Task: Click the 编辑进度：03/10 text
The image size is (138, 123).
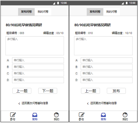Action: [53, 33]
